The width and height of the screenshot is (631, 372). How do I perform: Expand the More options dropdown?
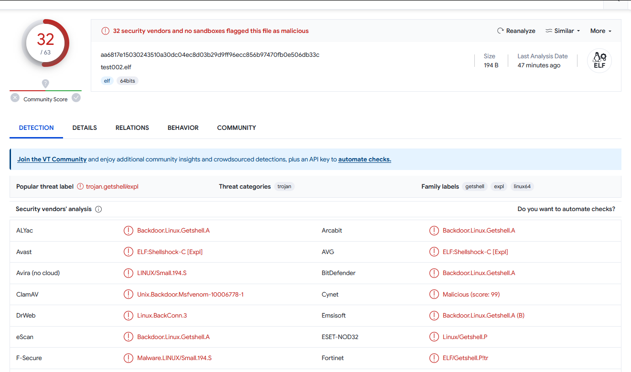(600, 31)
